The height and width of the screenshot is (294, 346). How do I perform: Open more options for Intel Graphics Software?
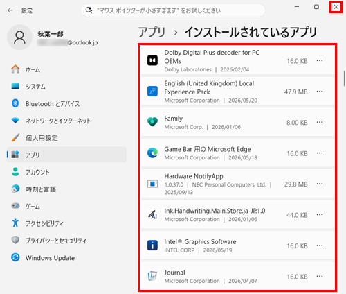[x=320, y=245]
